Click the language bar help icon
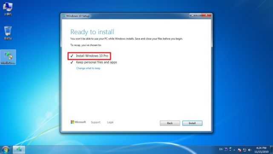273x154 pixels. coord(226,149)
